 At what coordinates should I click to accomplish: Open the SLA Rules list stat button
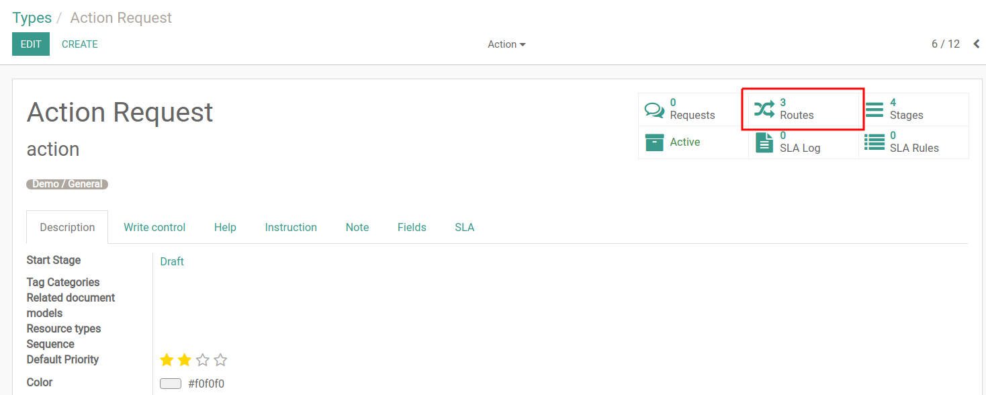(913, 142)
